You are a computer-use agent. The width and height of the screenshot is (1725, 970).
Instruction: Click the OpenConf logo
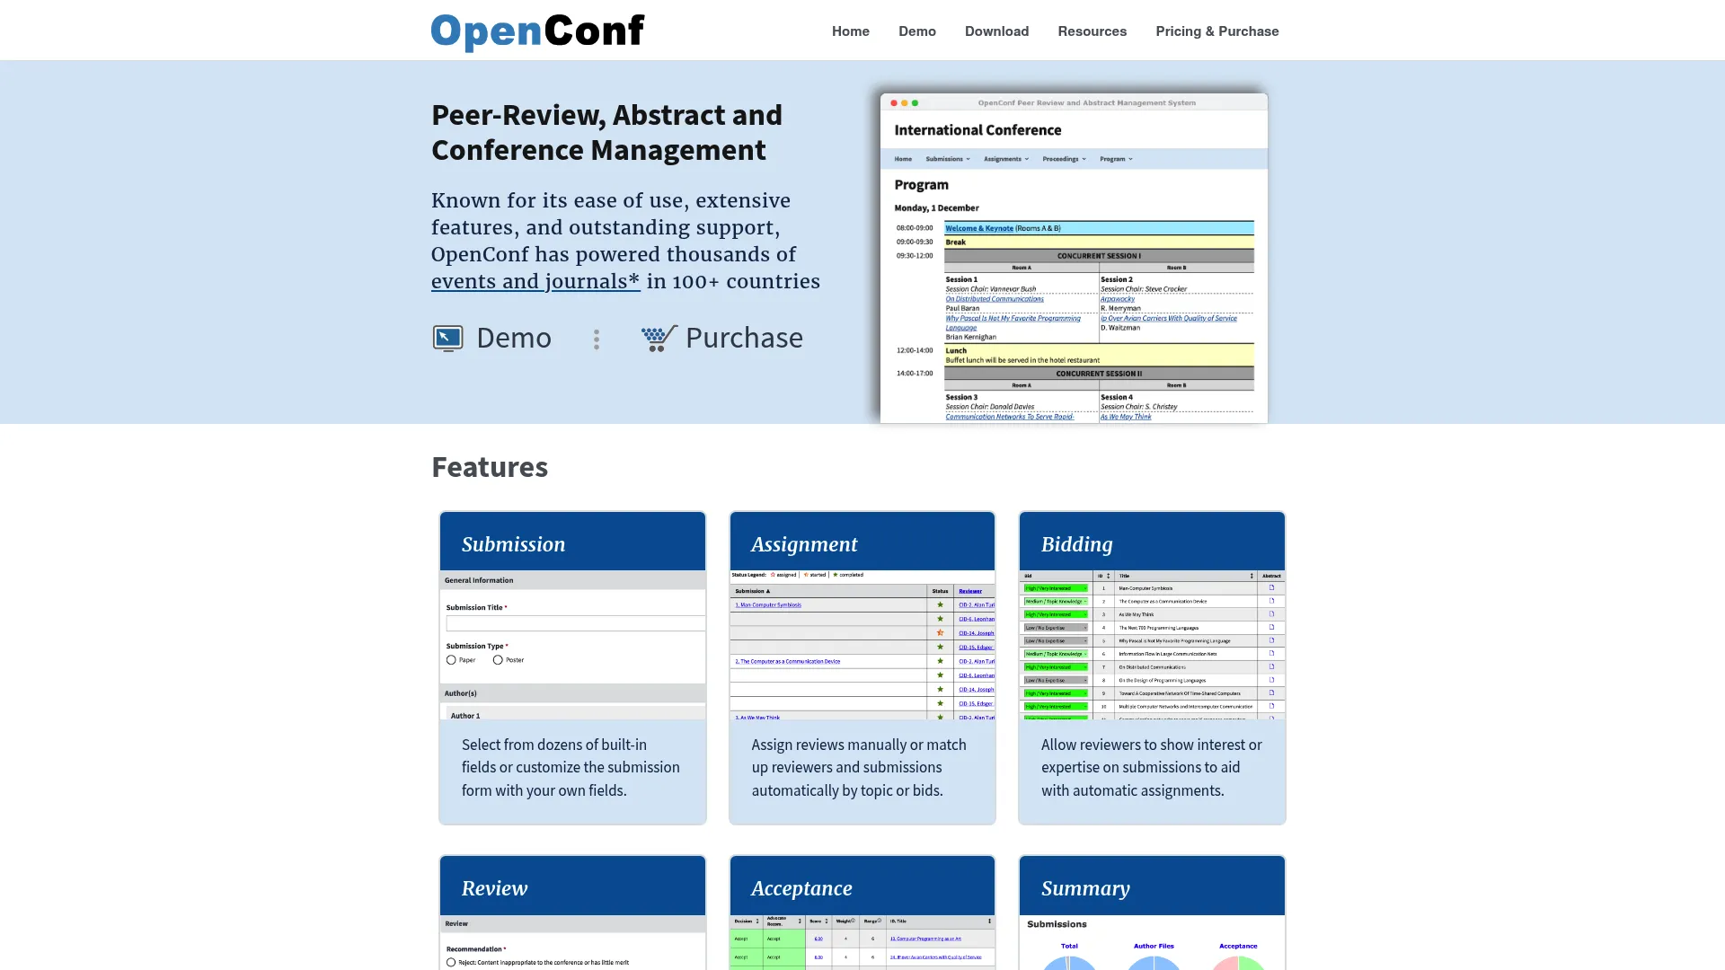(x=537, y=31)
